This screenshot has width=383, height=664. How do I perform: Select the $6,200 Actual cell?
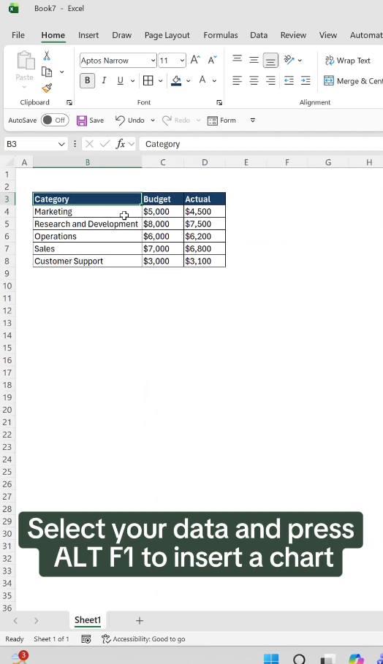pos(205,236)
